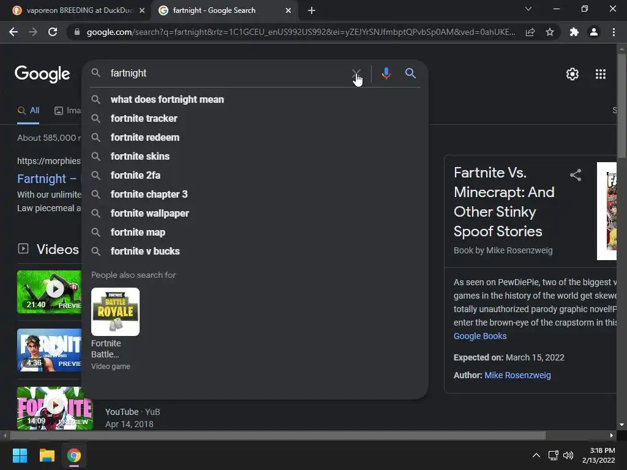Screen dimensions: 627x470
Task: Clear the search box with the X icon
Action: coord(356,73)
